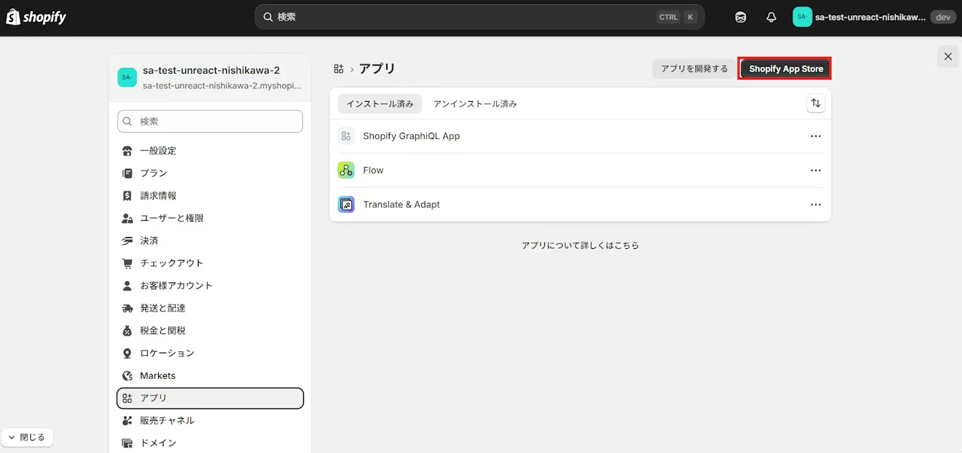Click the notification bell icon
Image resolution: width=962 pixels, height=453 pixels.
coord(771,16)
